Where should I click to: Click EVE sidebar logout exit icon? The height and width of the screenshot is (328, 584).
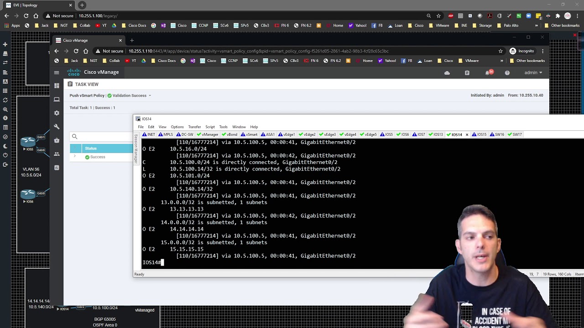5,164
